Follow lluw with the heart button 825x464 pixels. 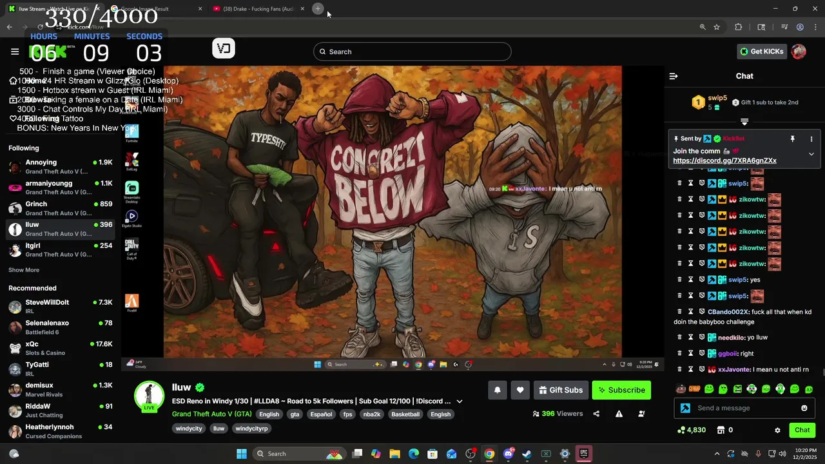tap(520, 390)
